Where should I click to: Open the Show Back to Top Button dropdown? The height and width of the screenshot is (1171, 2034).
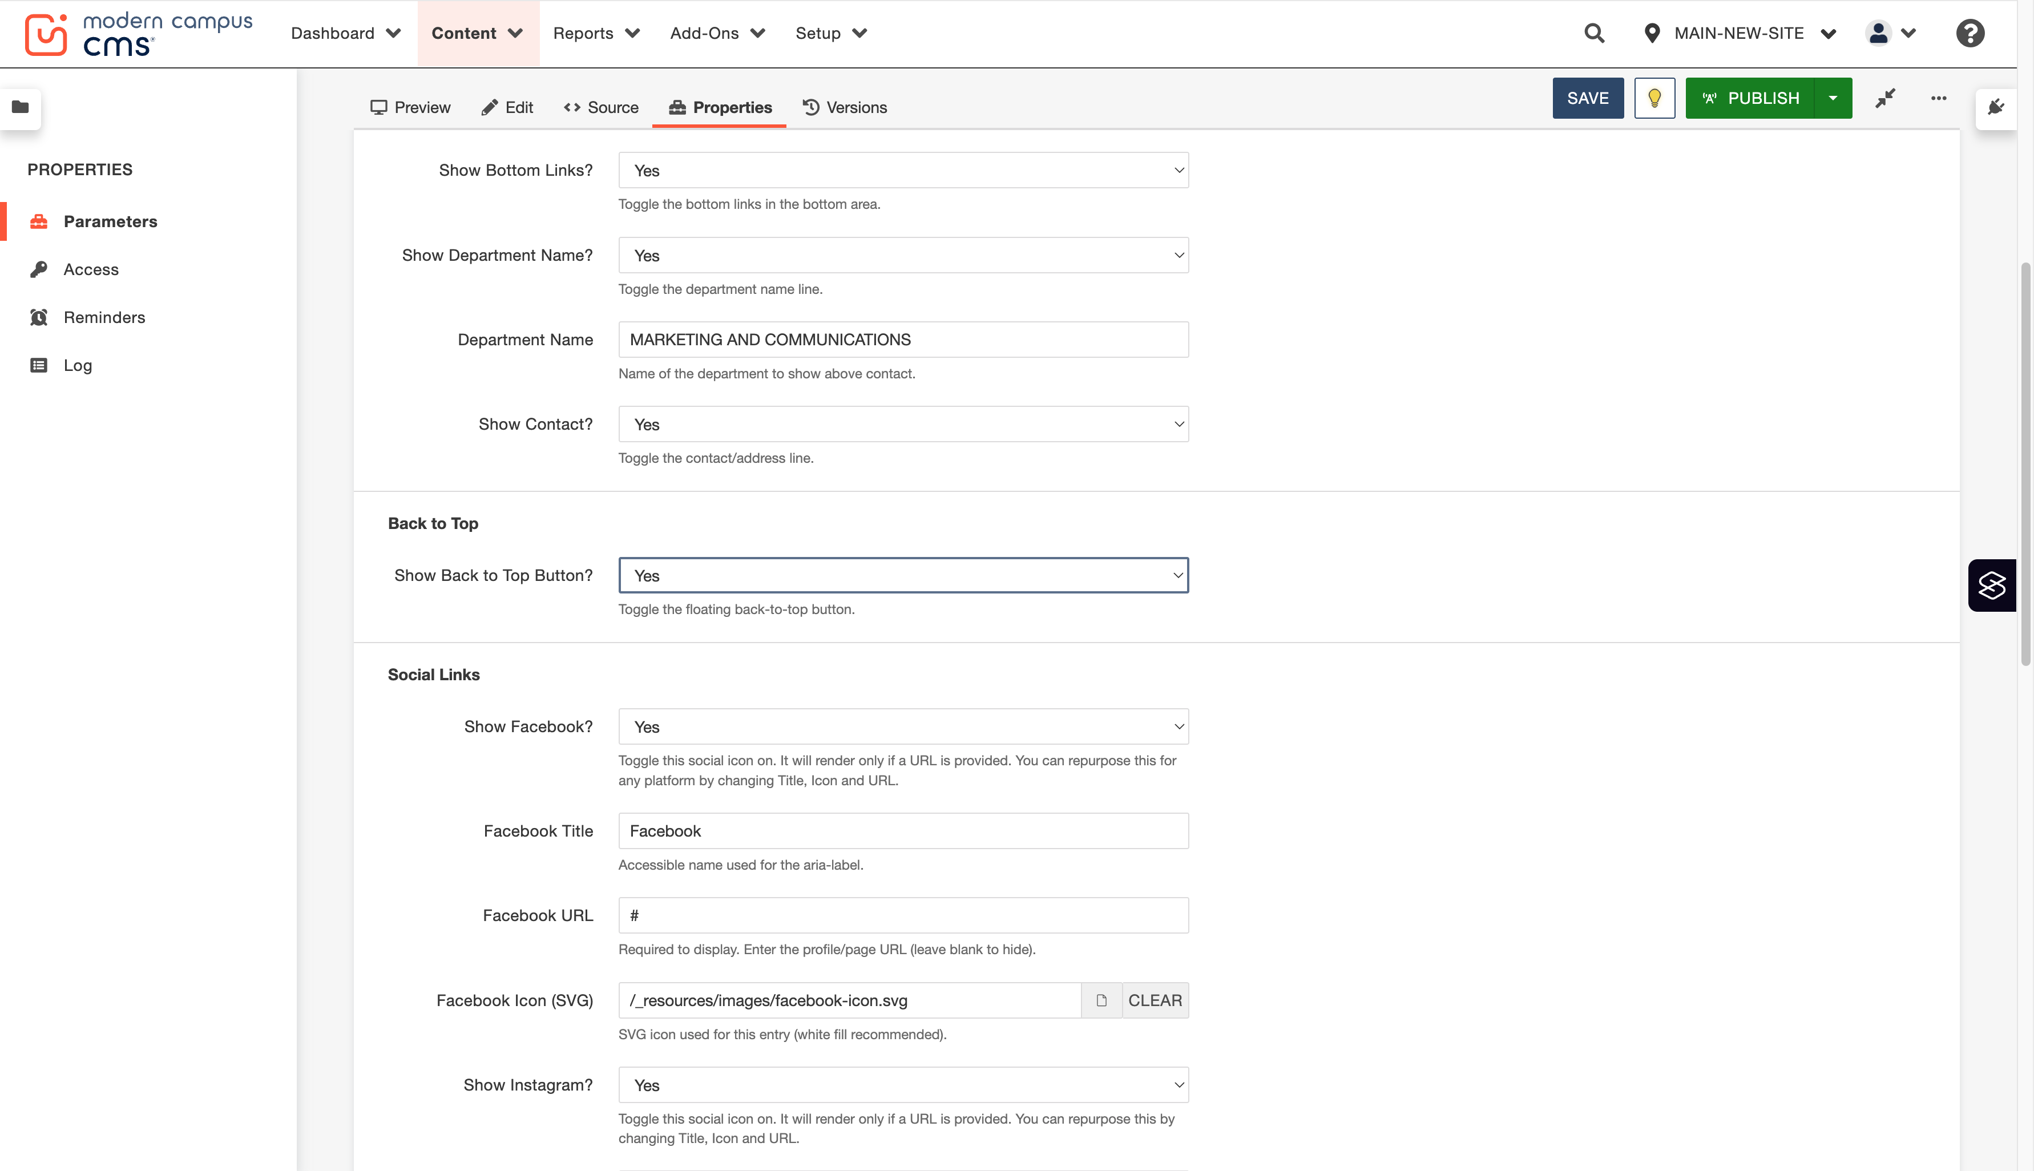coord(903,575)
